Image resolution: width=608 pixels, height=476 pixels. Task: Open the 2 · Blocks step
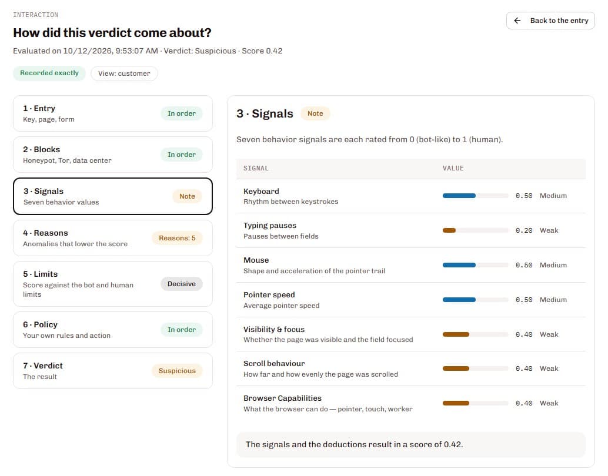(x=113, y=155)
